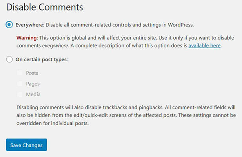The height and width of the screenshot is (157, 242).
Task: Click the bold 'Everywhere' label text
Action: pyautogui.click(x=29, y=25)
